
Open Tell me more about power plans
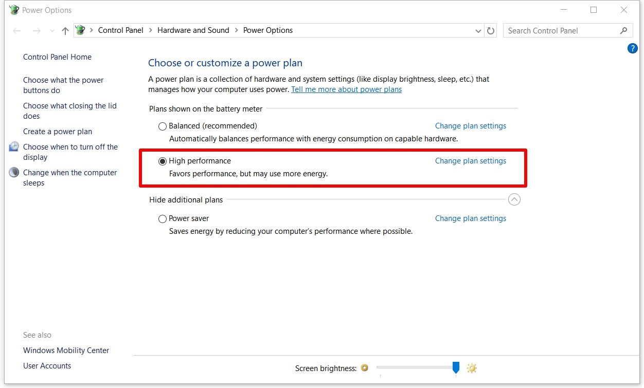tap(346, 89)
